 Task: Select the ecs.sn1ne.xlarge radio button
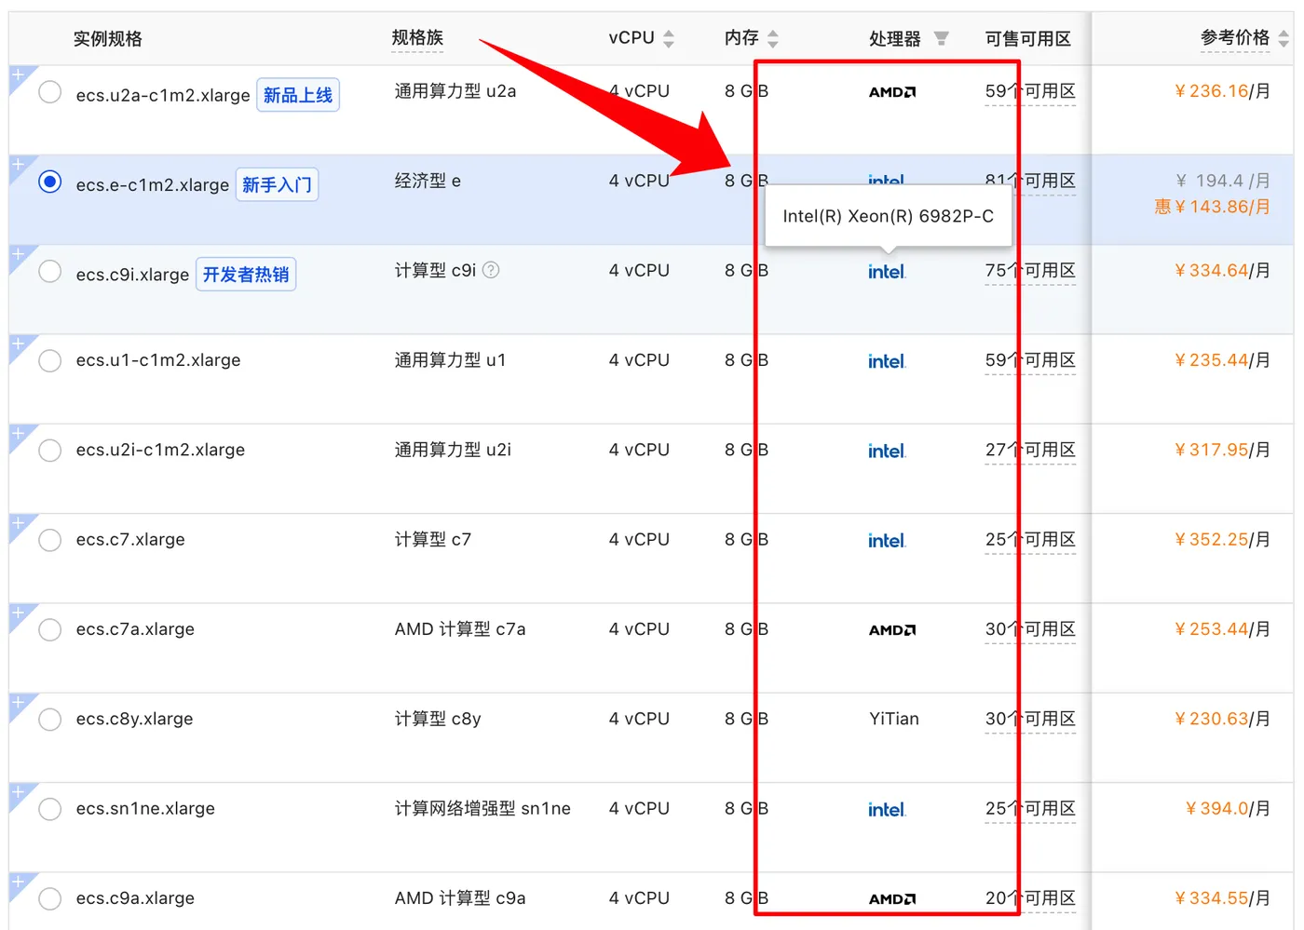tap(50, 810)
